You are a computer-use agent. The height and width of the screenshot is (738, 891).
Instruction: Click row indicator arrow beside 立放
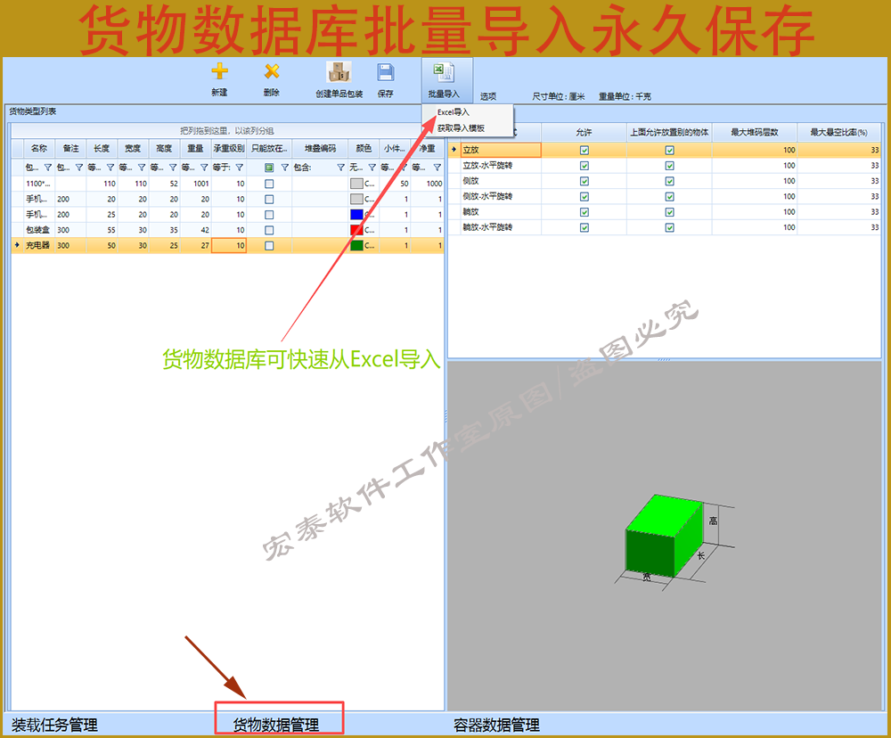(454, 150)
